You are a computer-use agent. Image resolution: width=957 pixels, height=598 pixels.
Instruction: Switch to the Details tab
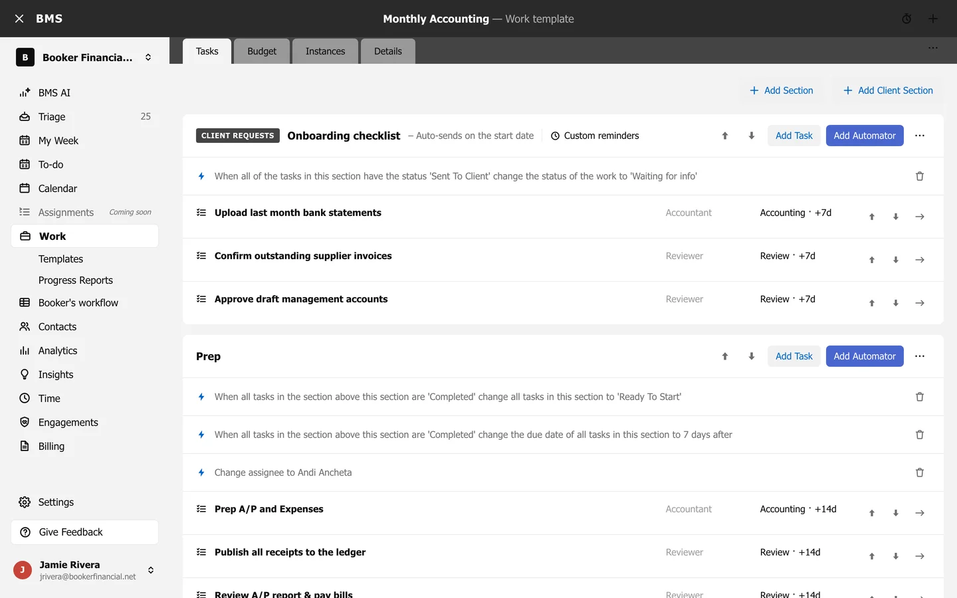coord(388,51)
